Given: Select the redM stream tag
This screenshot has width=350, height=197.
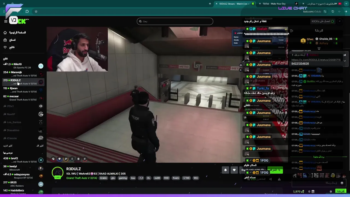Looking at the screenshot, I should point(157,178).
